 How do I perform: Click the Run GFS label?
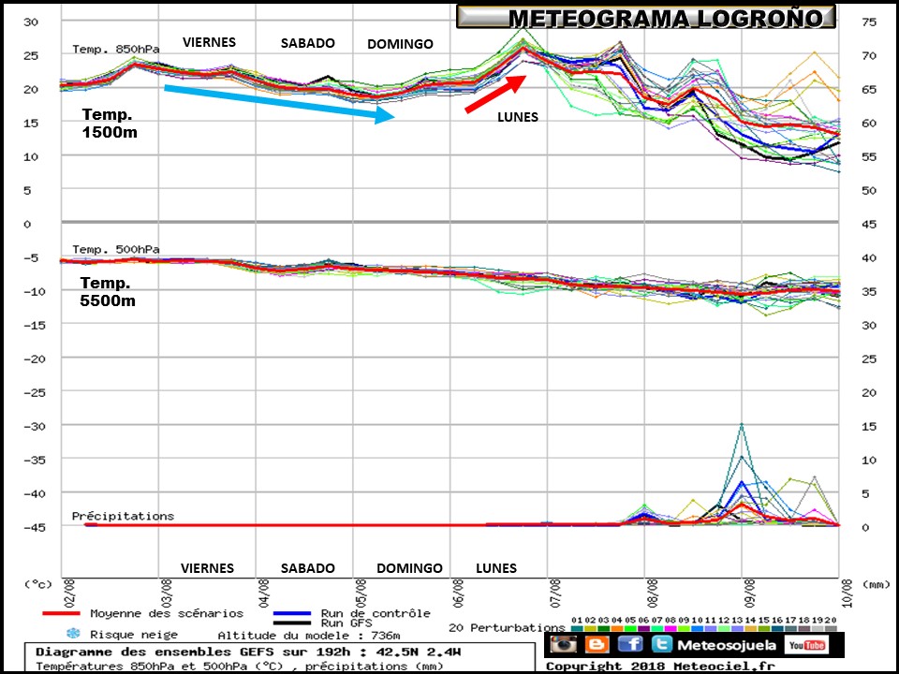(346, 623)
